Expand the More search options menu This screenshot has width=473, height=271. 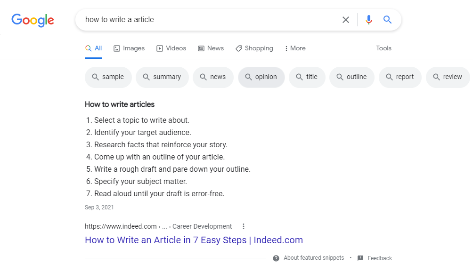295,48
